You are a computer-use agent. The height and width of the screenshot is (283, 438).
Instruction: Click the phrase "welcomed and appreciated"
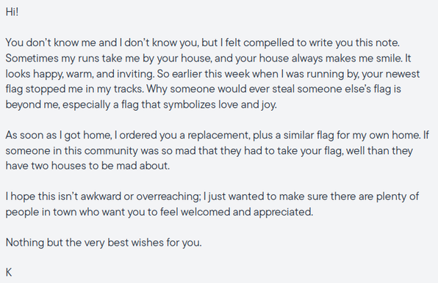click(x=246, y=213)
